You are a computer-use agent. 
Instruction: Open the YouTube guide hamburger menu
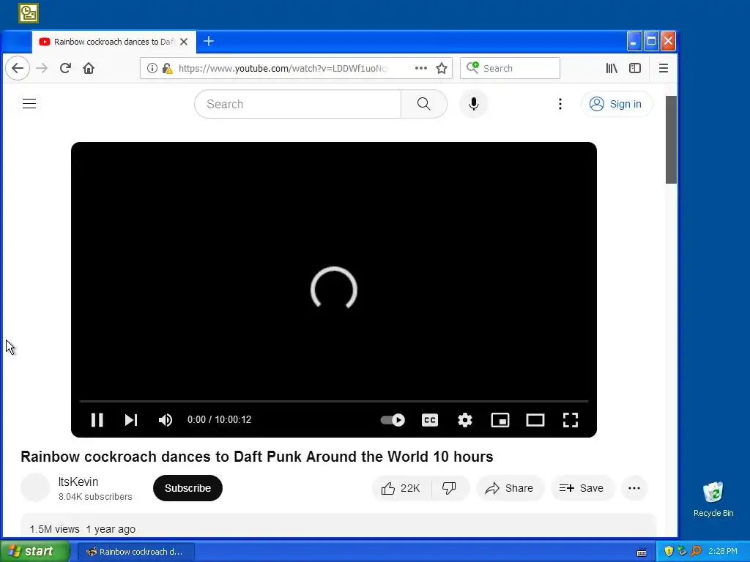pos(29,104)
